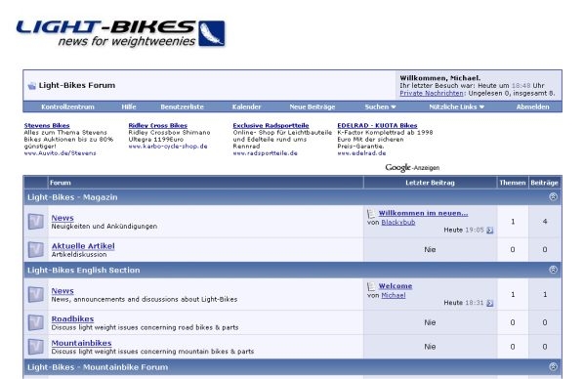Open Hilfe in the navbar
The image size is (584, 379).
(129, 106)
